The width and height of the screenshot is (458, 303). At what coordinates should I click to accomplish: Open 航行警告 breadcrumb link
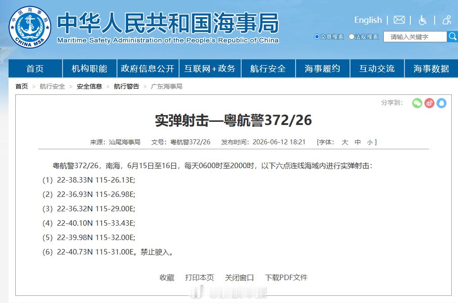click(126, 86)
